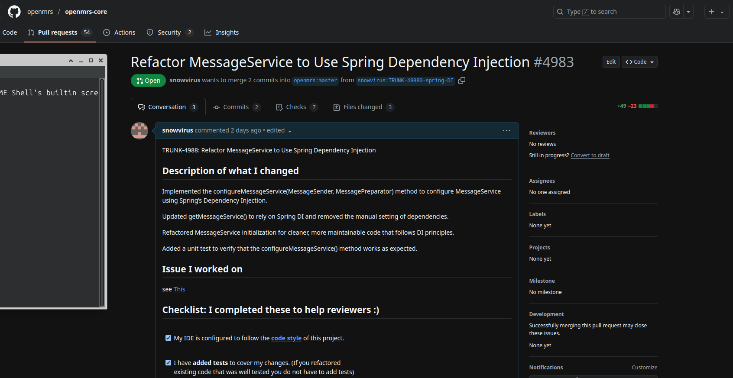Click the shield icon beside Security
733x378 pixels.
point(150,32)
